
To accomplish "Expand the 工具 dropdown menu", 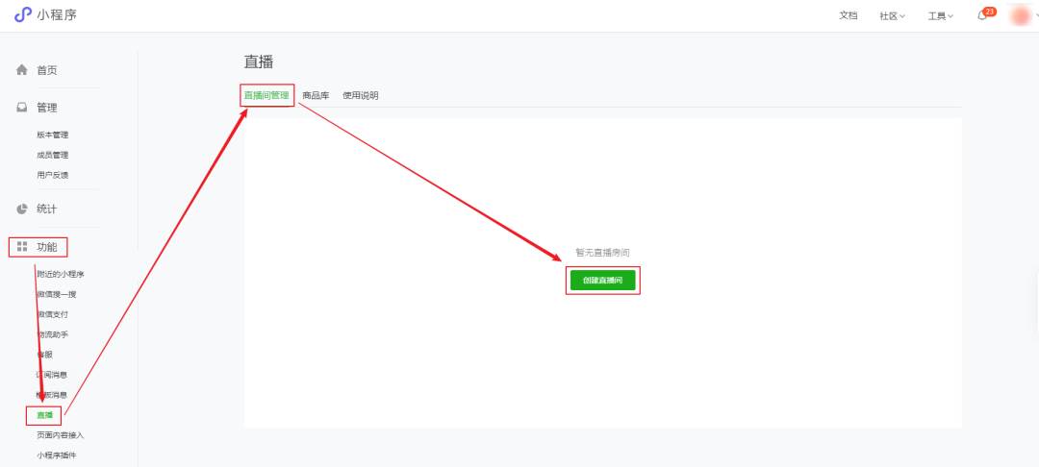I will tap(940, 16).
